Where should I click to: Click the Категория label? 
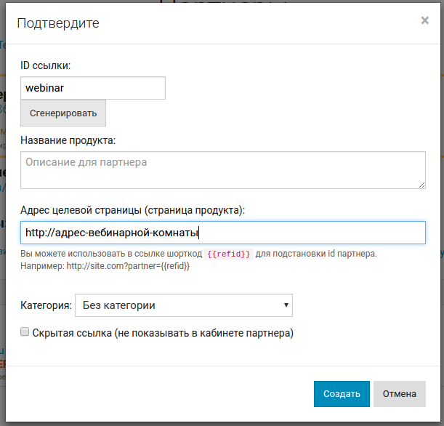point(45,305)
